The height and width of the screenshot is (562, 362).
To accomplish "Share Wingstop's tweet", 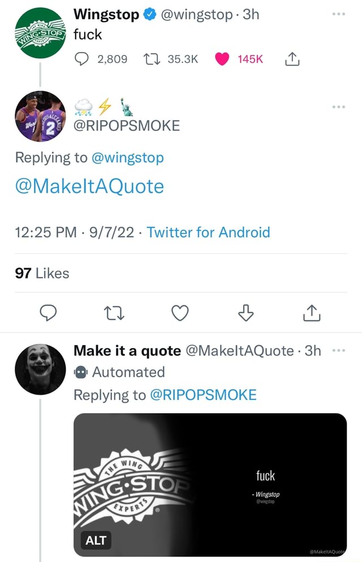I will tap(291, 58).
